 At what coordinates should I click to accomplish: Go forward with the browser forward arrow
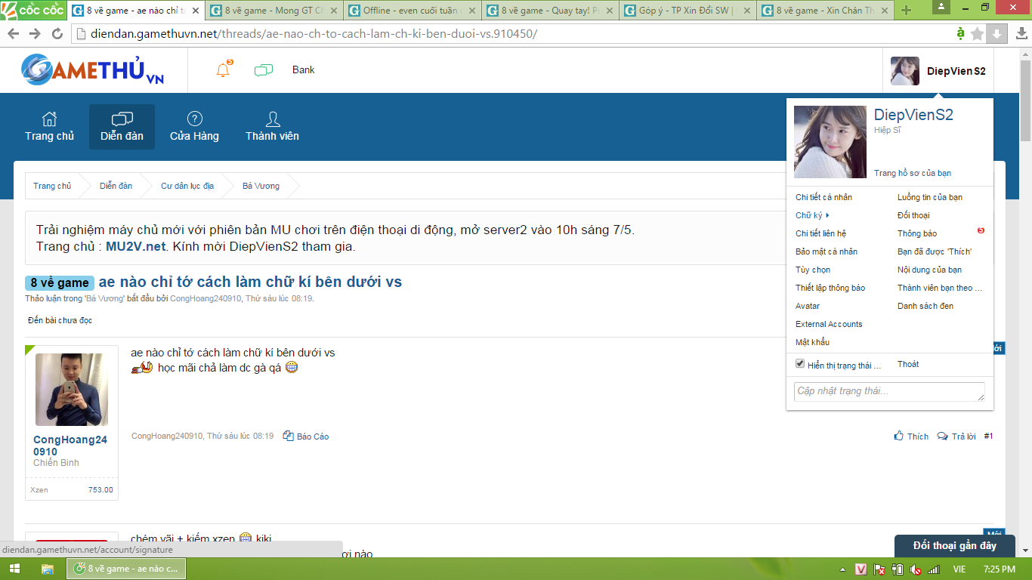[x=36, y=34]
